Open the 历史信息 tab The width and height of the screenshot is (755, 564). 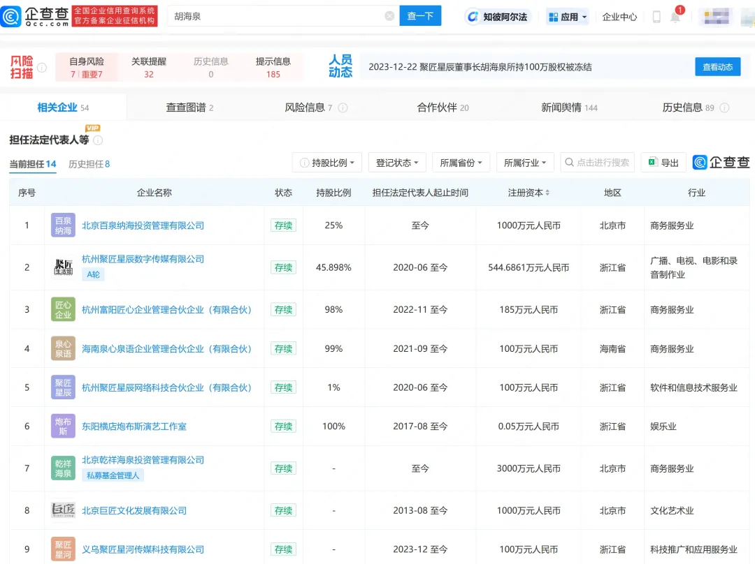[x=688, y=107]
